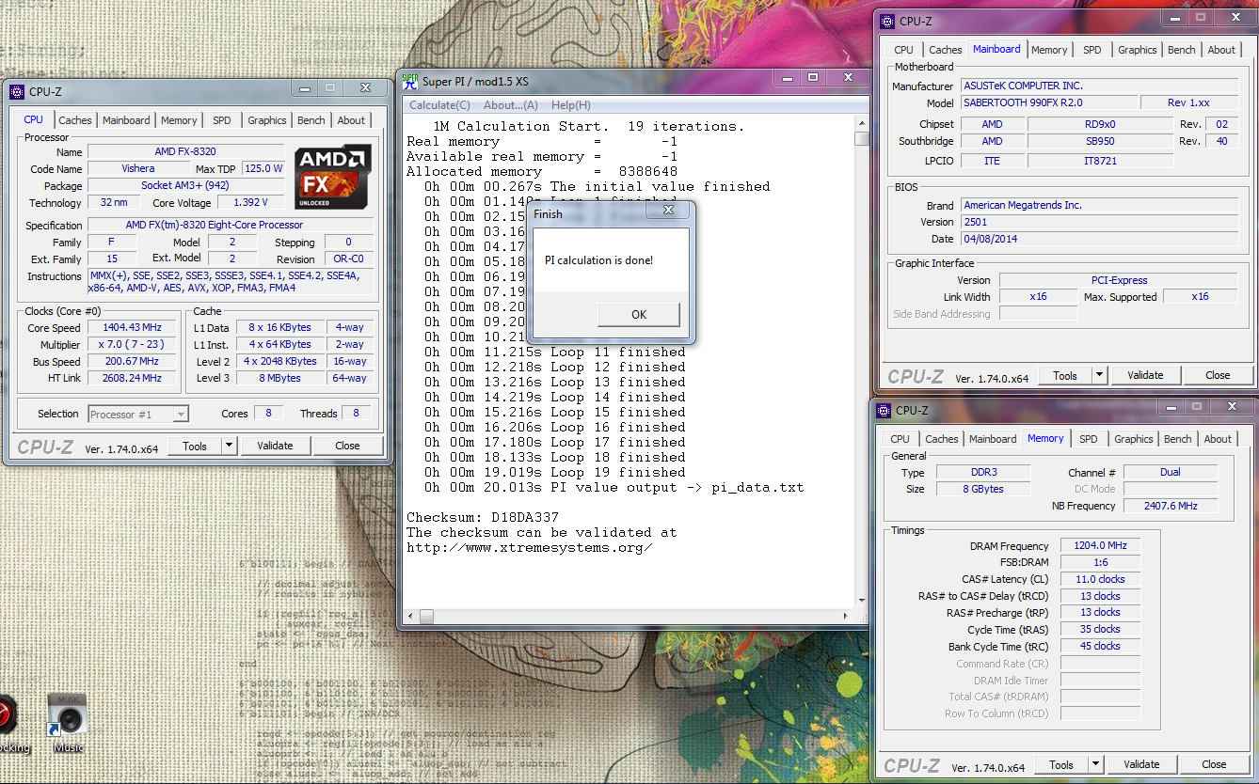Switch to Mainboard tab in CPU window
Image resolution: width=1259 pixels, height=784 pixels.
point(126,120)
